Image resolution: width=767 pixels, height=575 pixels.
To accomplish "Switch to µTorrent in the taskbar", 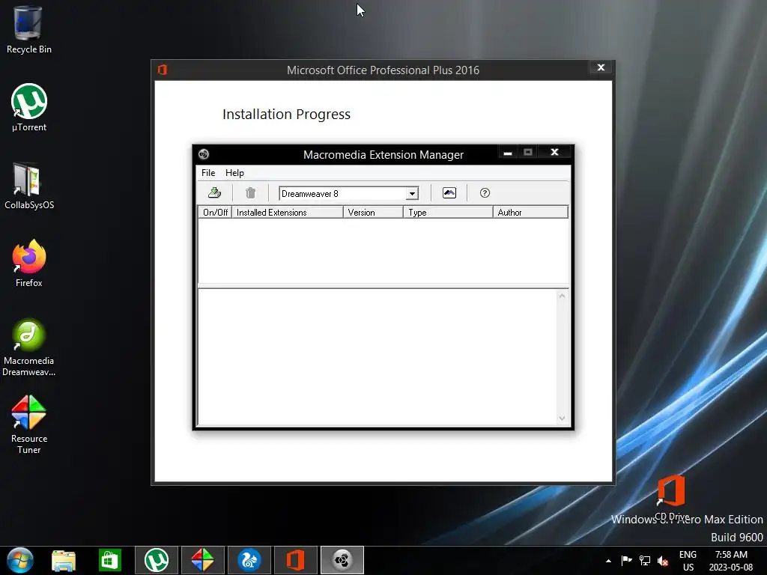I will pyautogui.click(x=157, y=560).
